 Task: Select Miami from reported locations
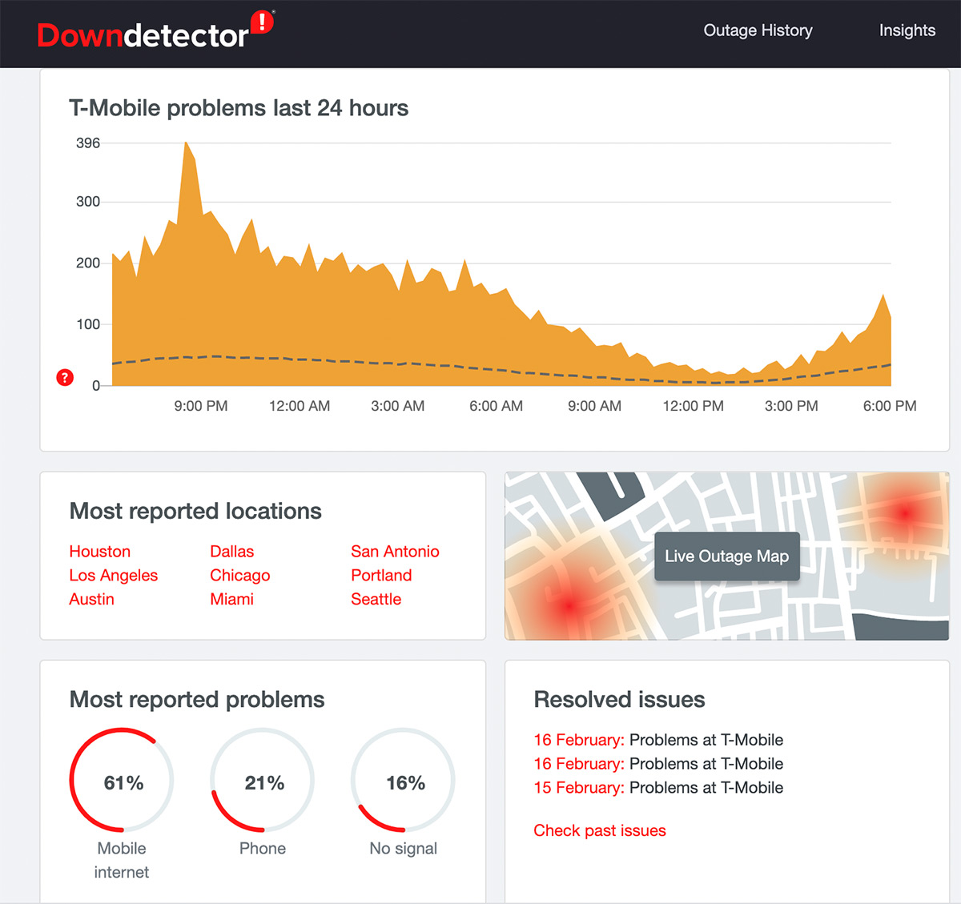point(232,599)
